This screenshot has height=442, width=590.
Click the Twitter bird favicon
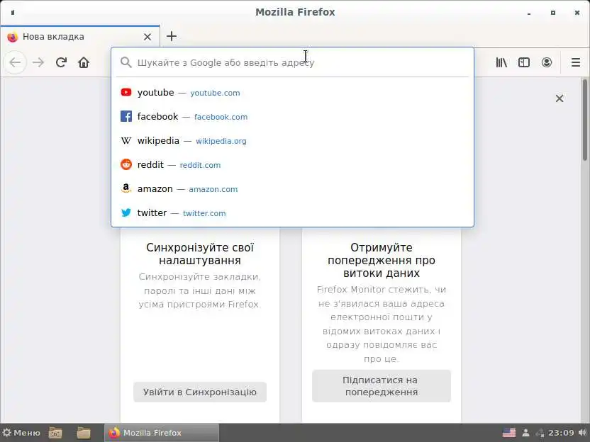tap(126, 212)
